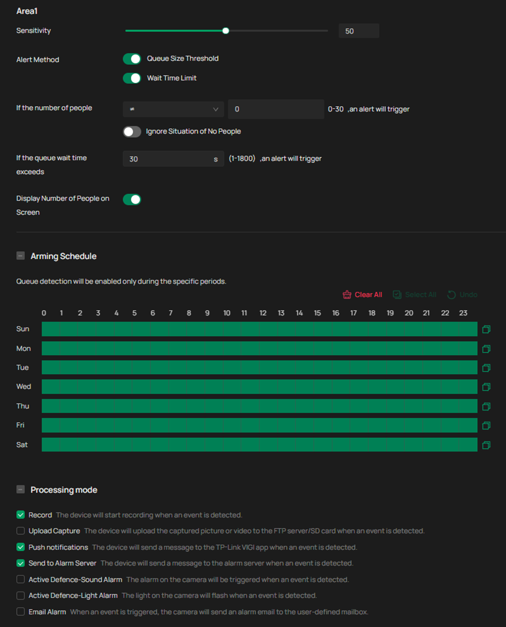Check the Email Alarm option
This screenshot has width=506, height=627.
point(20,612)
